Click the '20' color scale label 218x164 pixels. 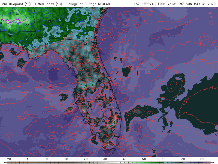coord(86,159)
